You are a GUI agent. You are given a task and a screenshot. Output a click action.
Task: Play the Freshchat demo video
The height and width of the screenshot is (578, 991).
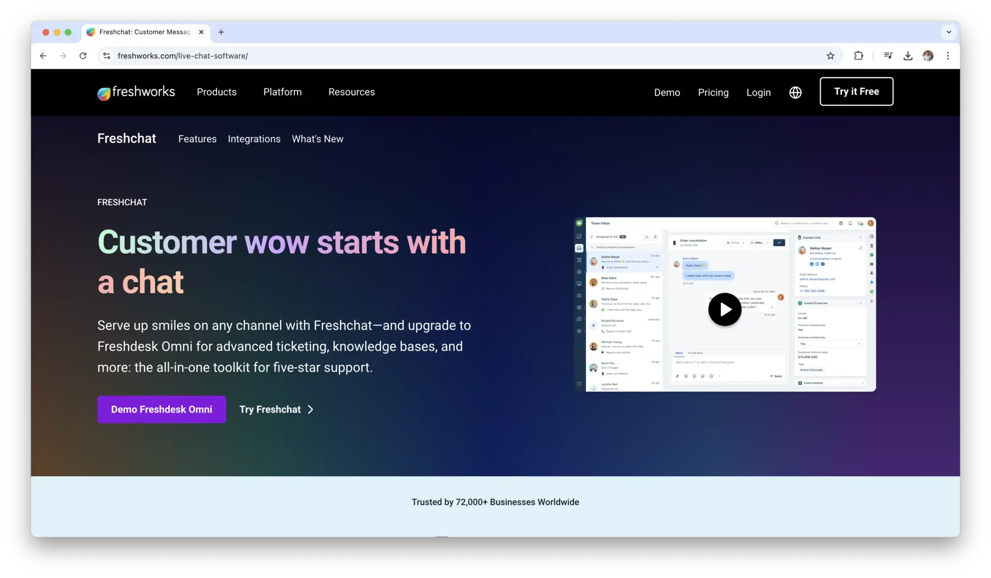[x=724, y=309]
